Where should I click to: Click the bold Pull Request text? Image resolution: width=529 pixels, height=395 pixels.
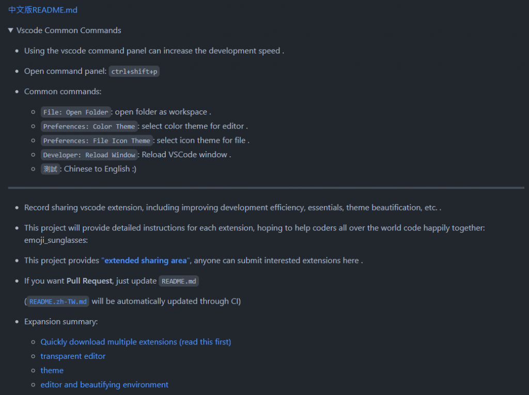click(x=89, y=281)
